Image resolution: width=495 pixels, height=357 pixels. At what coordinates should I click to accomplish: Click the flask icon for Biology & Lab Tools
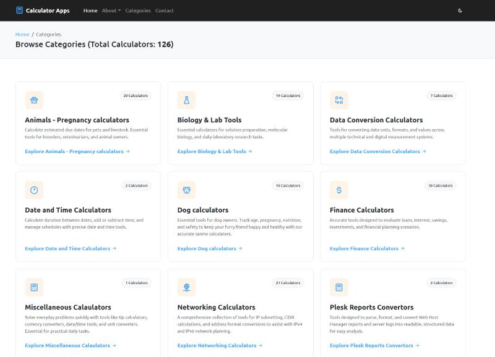(x=186, y=100)
